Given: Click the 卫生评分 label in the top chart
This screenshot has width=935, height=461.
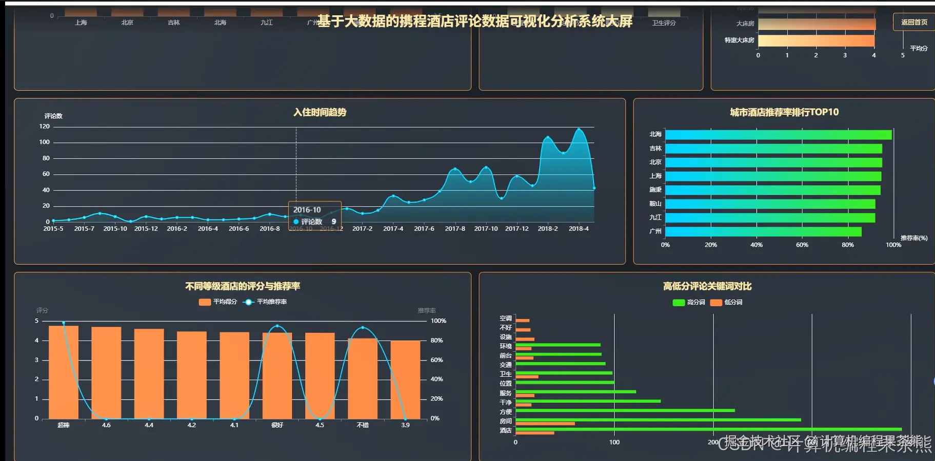Looking at the screenshot, I should pos(663,23).
